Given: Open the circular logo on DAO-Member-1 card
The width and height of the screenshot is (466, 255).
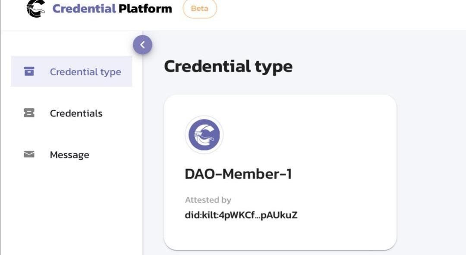Looking at the screenshot, I should click(204, 135).
